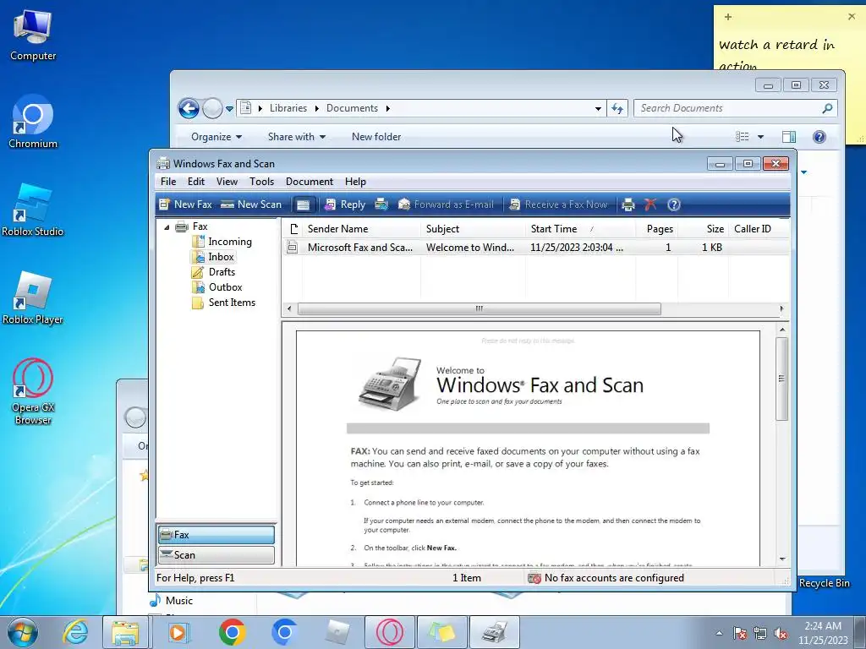866x649 pixels.
Task: Open Google Chrome from the taskbar
Action: click(232, 632)
